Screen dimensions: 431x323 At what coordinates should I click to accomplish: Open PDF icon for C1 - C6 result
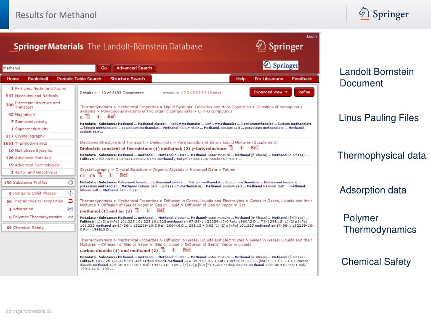point(100,175)
